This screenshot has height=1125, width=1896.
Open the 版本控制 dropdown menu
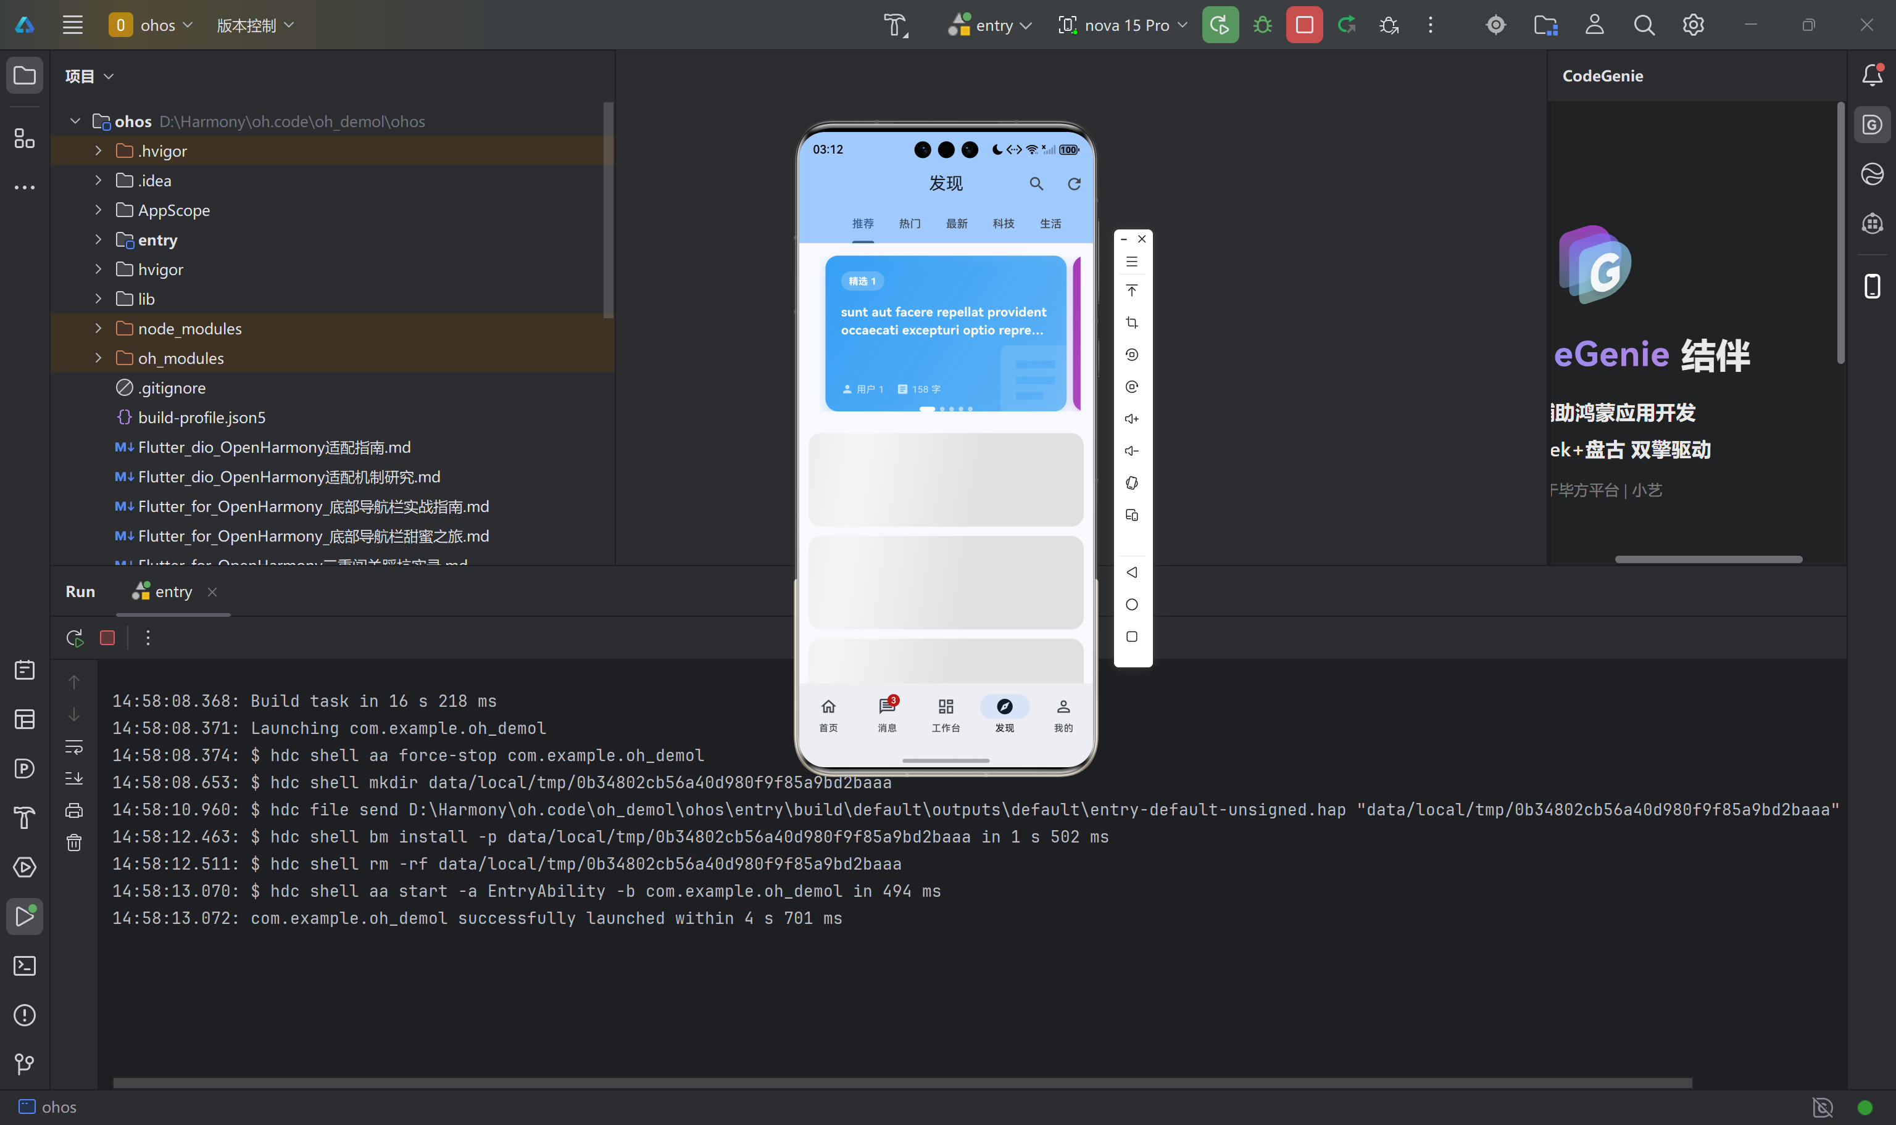[x=255, y=25]
